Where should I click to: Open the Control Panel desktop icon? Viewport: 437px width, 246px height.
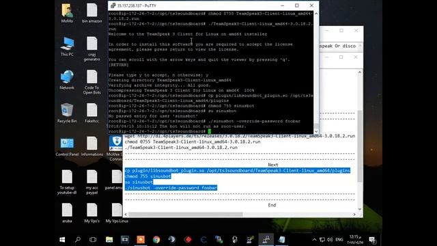tap(67, 147)
